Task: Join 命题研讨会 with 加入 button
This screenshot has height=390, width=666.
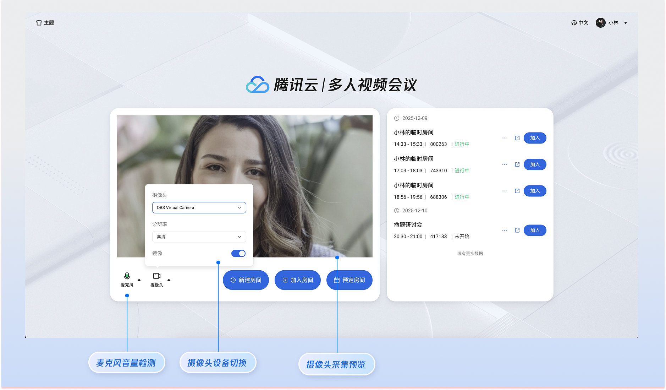Action: tap(535, 231)
